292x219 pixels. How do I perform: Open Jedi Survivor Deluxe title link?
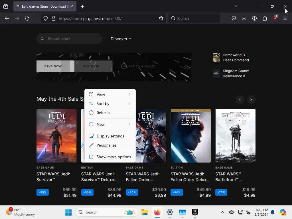point(99,177)
